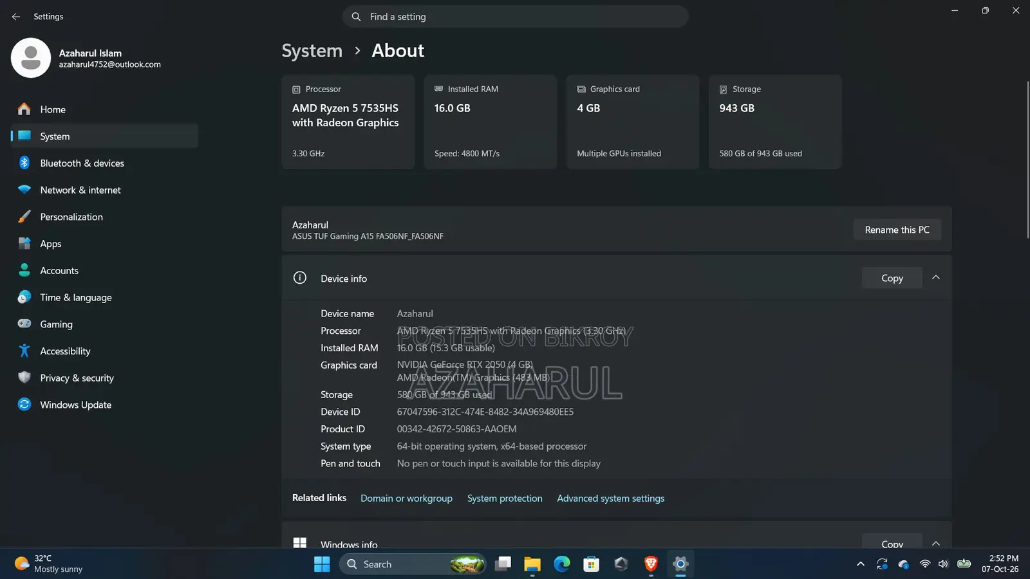Open the Home settings page

[104, 109]
